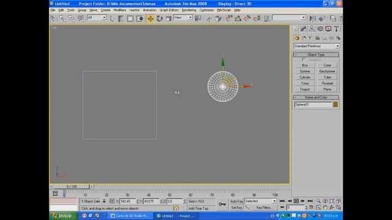Screen dimensions: 392x220
Task: Open the Auto Key Selected dropdown
Action: (260, 201)
